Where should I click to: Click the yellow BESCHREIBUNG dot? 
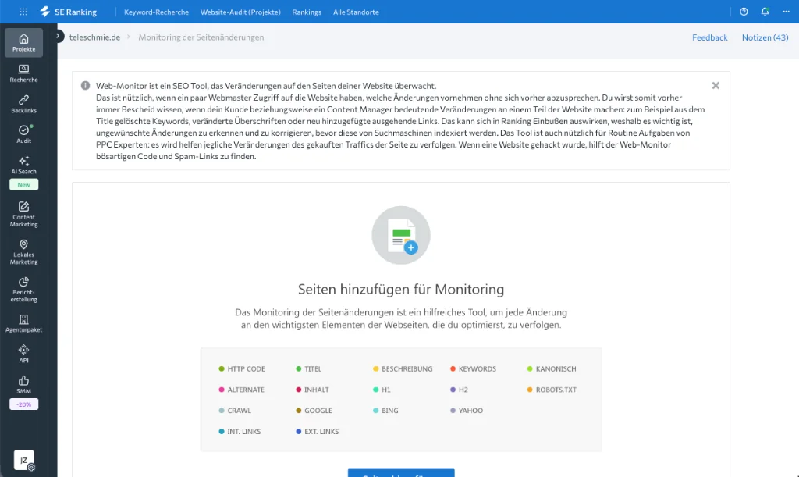[x=375, y=368]
